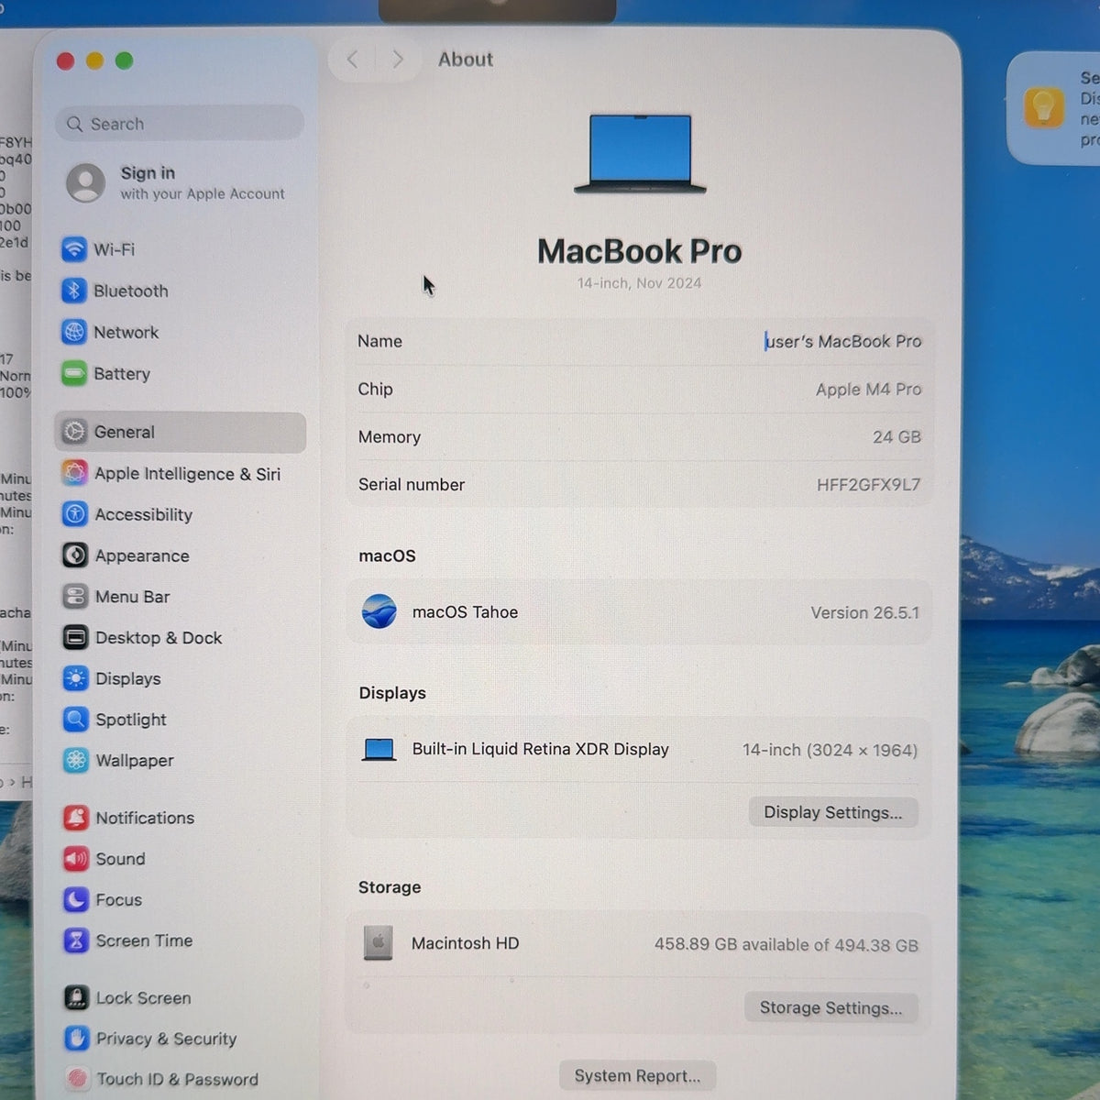Open the Spotlight magnifier icon
The image size is (1100, 1100).
pos(76,720)
